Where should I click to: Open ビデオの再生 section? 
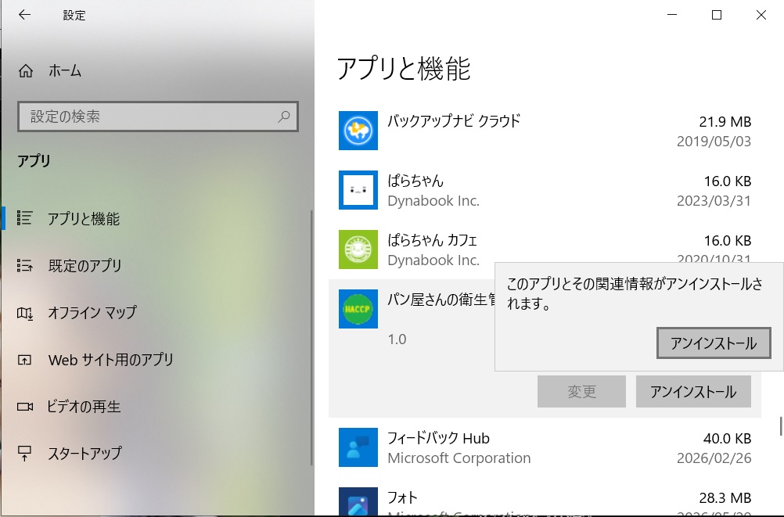[x=84, y=407]
